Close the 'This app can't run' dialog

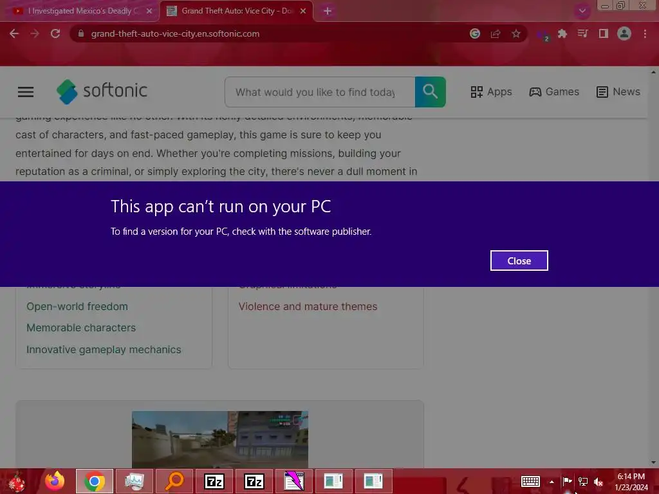tap(519, 261)
